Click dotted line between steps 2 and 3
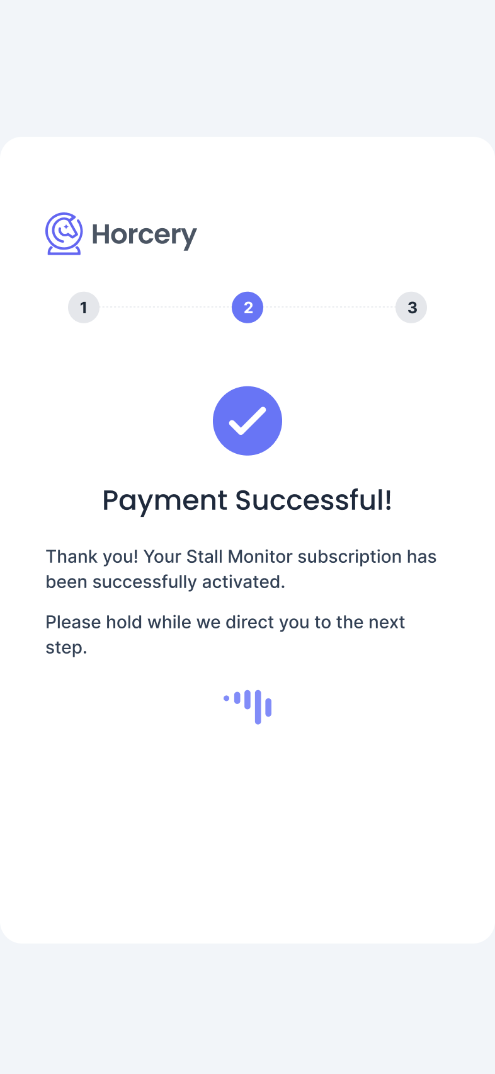The height and width of the screenshot is (1074, 495). [x=329, y=307]
